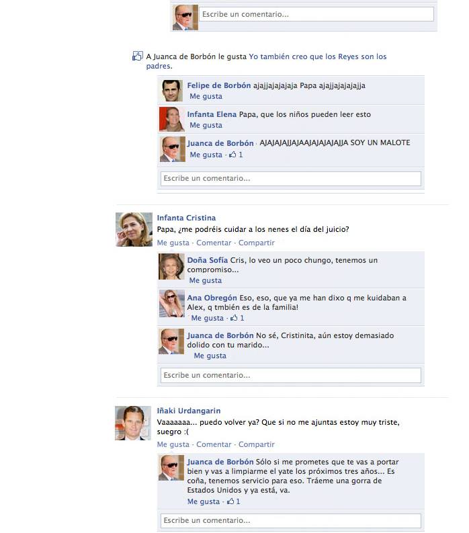Click Compartir on Infanta Cristina's post
This screenshot has height=533, width=469.
(256, 243)
